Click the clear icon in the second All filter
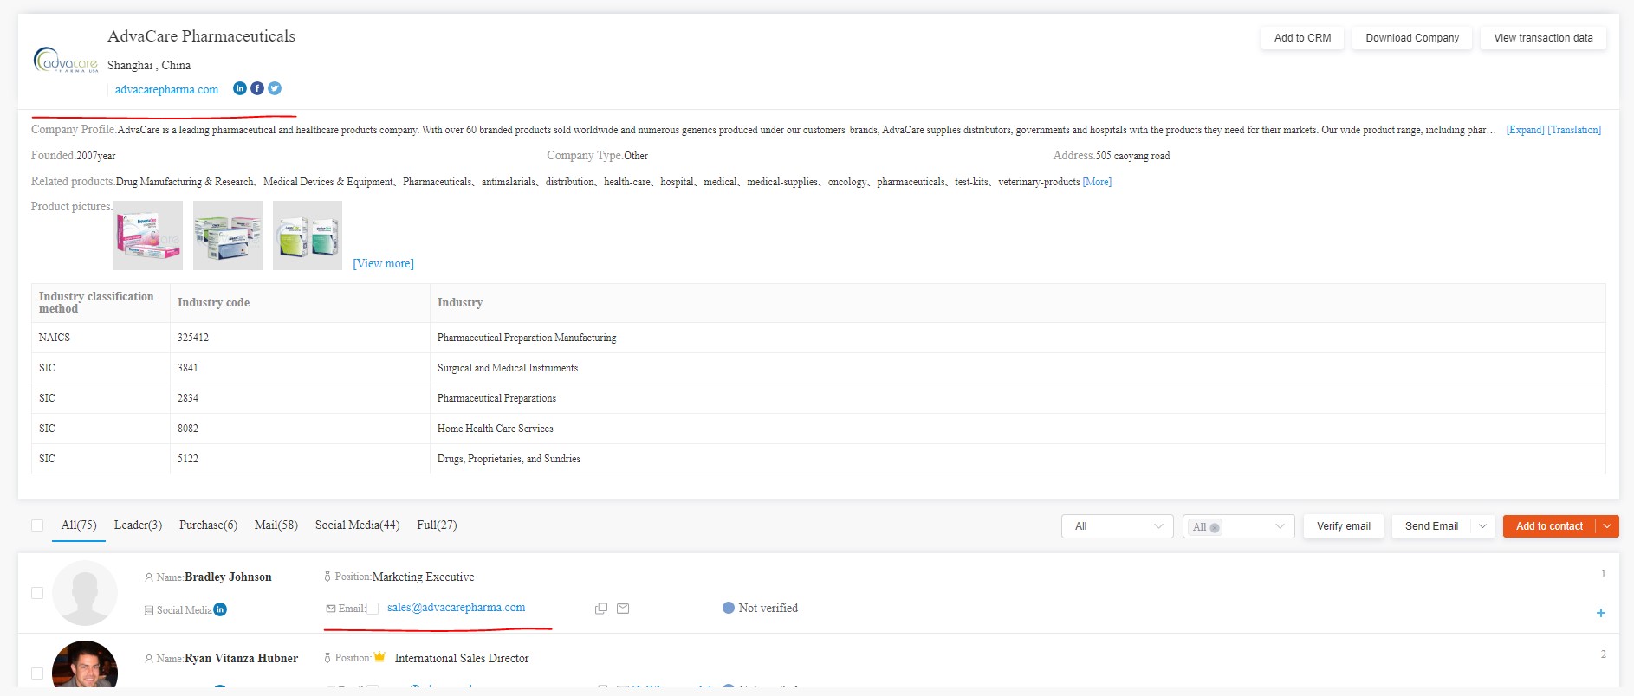Viewport: 1634px width, 696px height. tap(1215, 527)
